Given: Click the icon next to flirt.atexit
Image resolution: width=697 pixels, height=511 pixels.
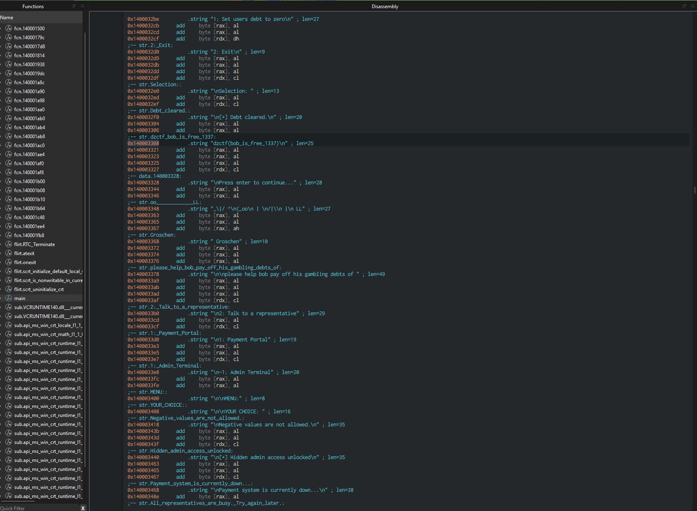Looking at the screenshot, I should 9,253.
